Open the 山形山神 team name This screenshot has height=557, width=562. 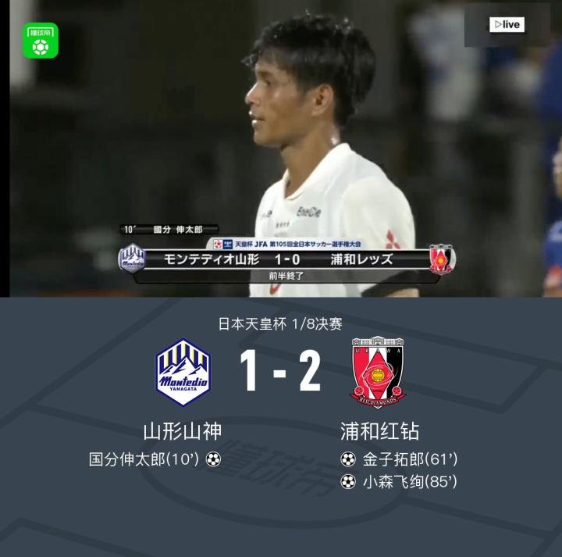(183, 431)
